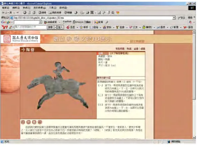Click the Print toolbar icon
The height and width of the screenshot is (147, 198).
pyautogui.click(x=88, y=13)
